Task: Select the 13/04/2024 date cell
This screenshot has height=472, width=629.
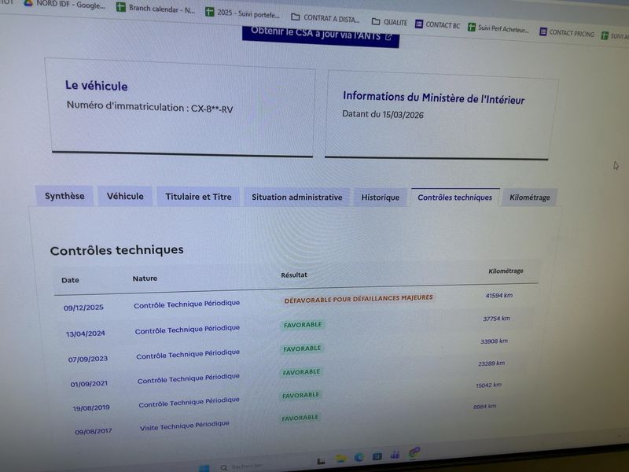Action: (x=86, y=334)
